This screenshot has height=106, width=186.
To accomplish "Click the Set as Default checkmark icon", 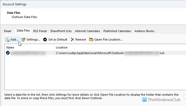I will (45, 39).
